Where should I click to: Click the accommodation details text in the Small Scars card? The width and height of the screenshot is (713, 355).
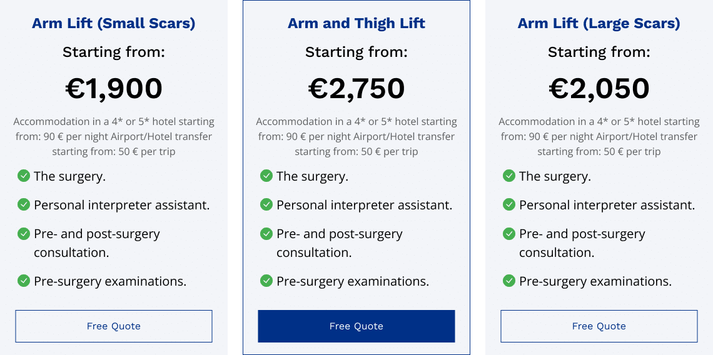coord(114,136)
